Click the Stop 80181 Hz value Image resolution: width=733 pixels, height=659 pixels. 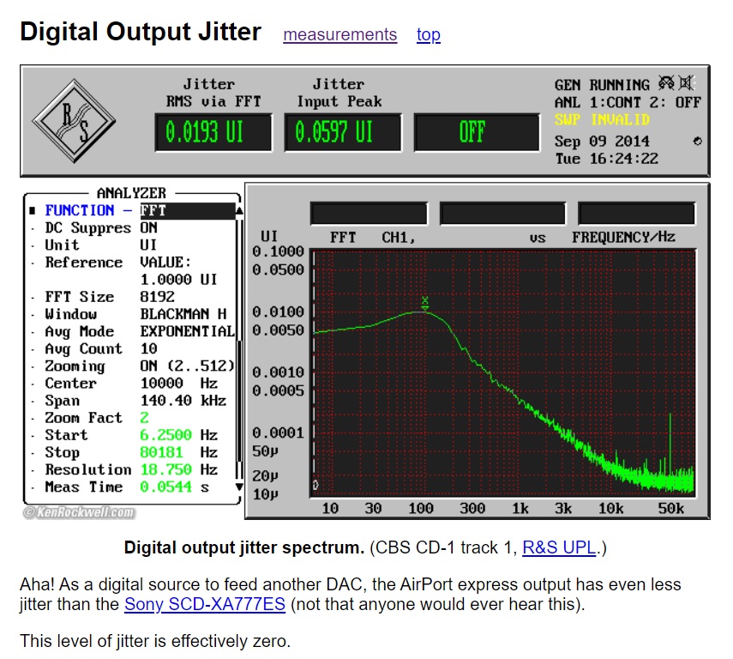coord(178,452)
